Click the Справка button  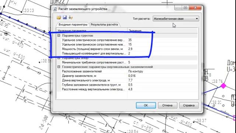[189, 105]
